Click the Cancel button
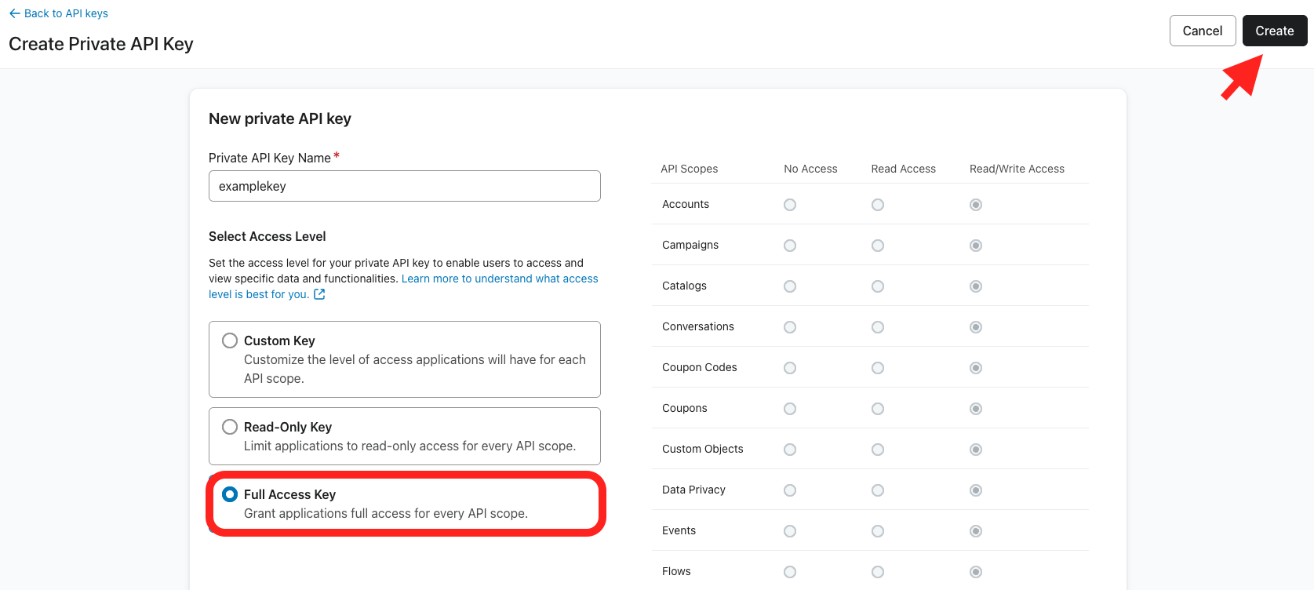Viewport: 1314px width, 590px height. pos(1203,31)
